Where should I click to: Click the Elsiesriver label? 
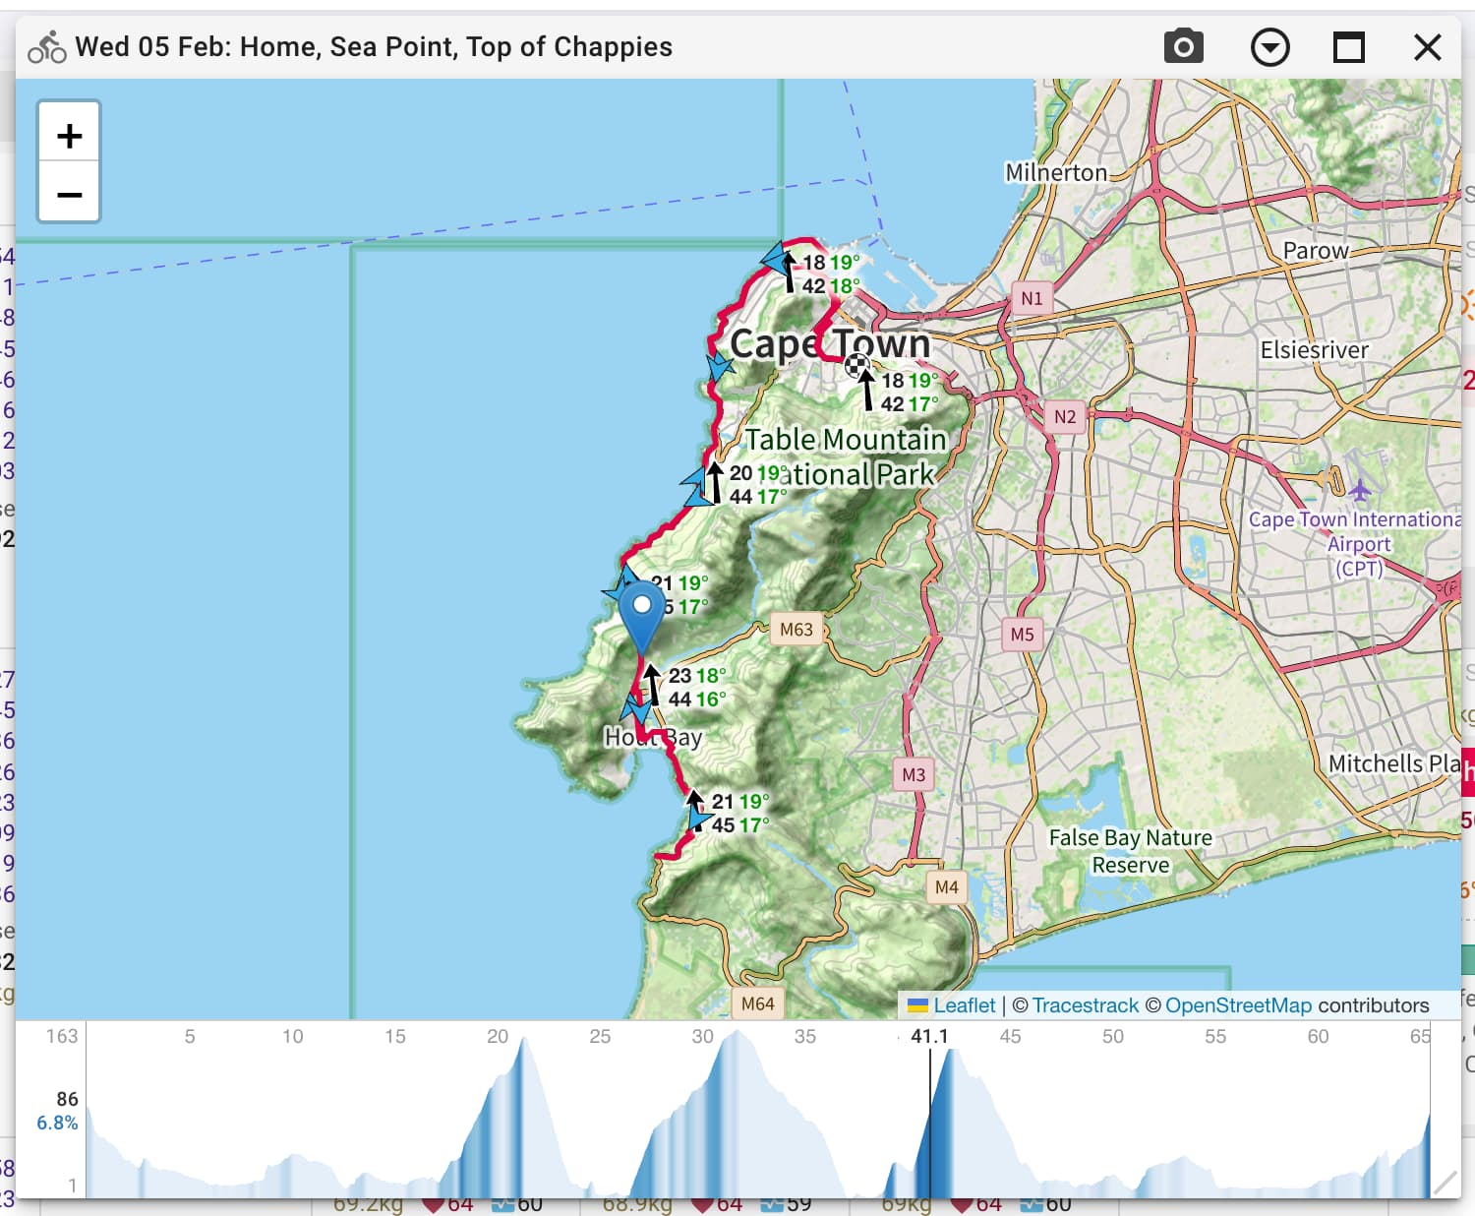1315,349
